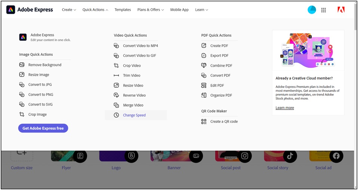Click the Remove Background icon

(x=22, y=65)
